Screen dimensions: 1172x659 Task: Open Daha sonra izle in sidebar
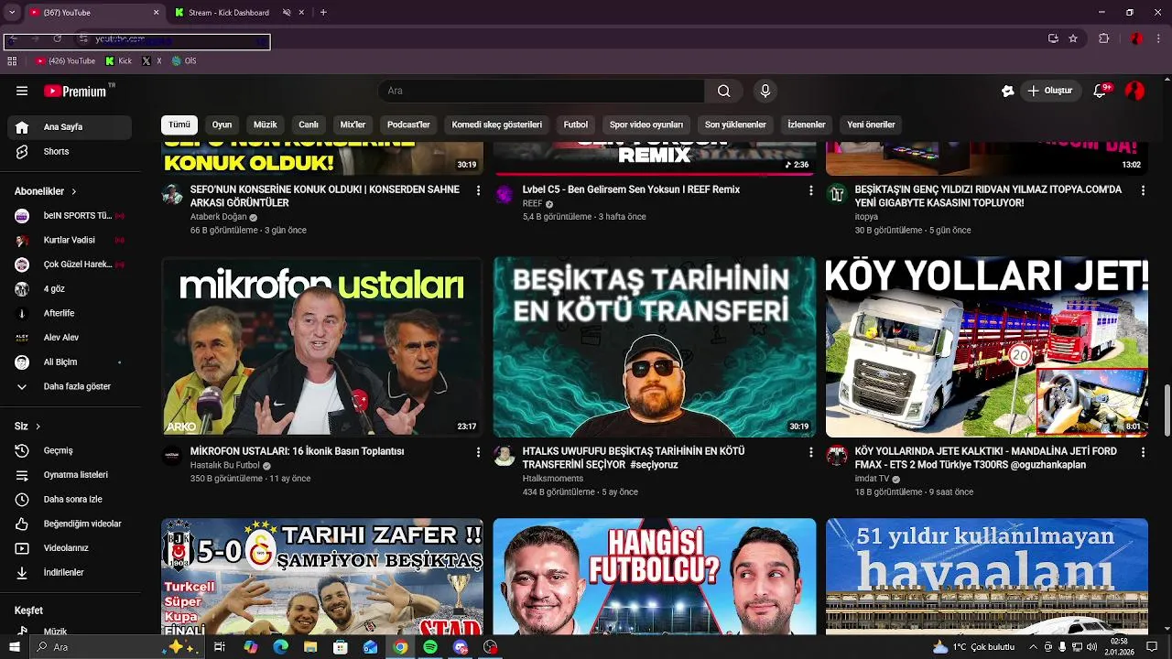71,500
